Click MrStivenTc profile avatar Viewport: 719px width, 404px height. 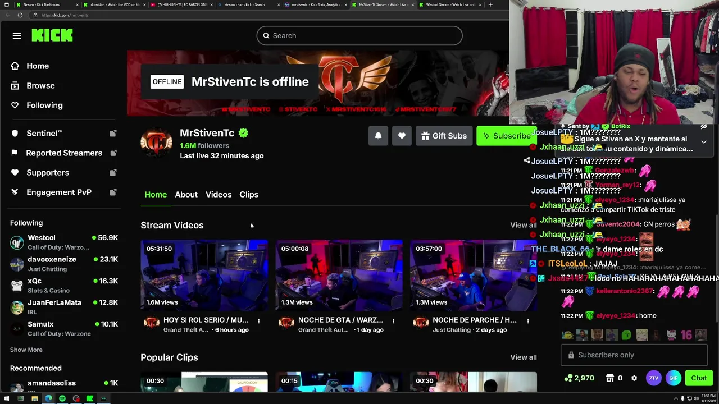pyautogui.click(x=156, y=143)
